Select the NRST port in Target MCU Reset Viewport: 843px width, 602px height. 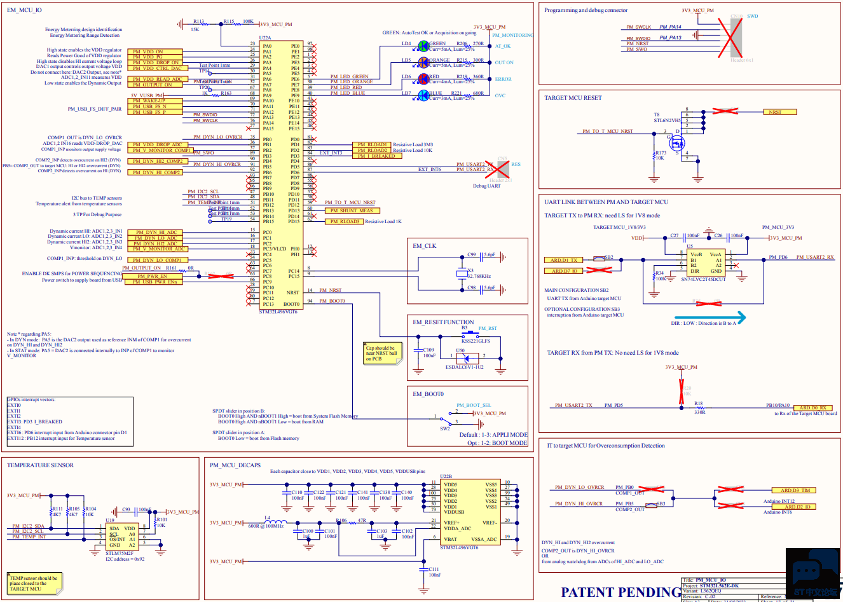pyautogui.click(x=779, y=112)
